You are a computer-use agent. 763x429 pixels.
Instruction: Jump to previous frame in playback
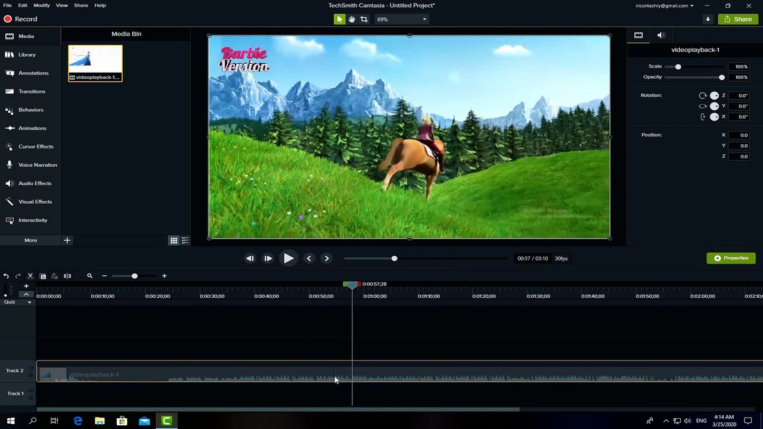coord(250,259)
